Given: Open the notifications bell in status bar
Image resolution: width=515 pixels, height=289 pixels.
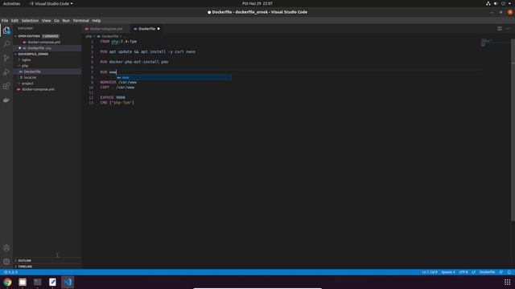Looking at the screenshot, I should [x=509, y=272].
